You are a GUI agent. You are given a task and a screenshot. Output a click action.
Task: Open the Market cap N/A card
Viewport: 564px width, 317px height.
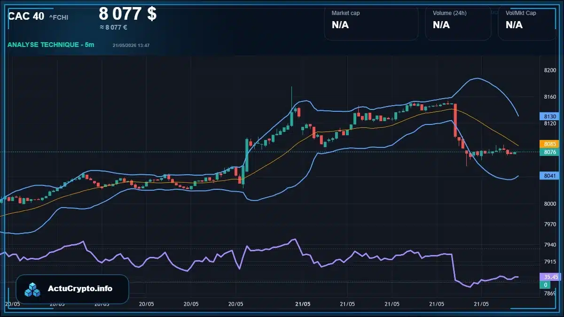371,23
